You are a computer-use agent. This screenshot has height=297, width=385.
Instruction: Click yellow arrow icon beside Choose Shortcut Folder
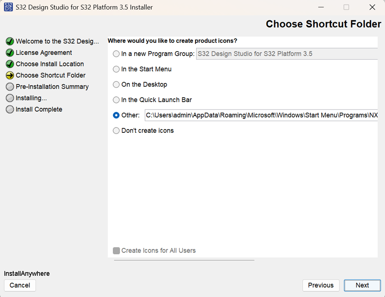click(10, 76)
